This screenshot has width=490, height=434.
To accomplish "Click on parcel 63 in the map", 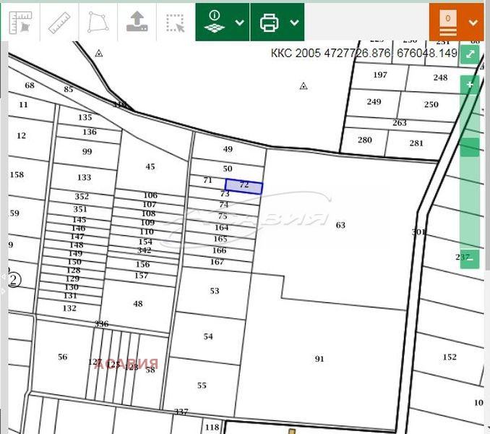I will point(340,225).
